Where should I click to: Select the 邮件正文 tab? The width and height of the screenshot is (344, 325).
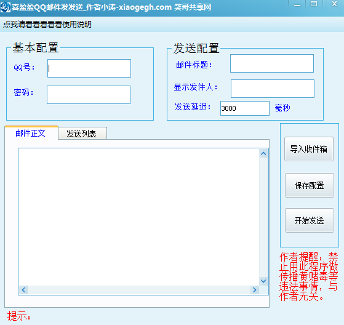tap(31, 133)
